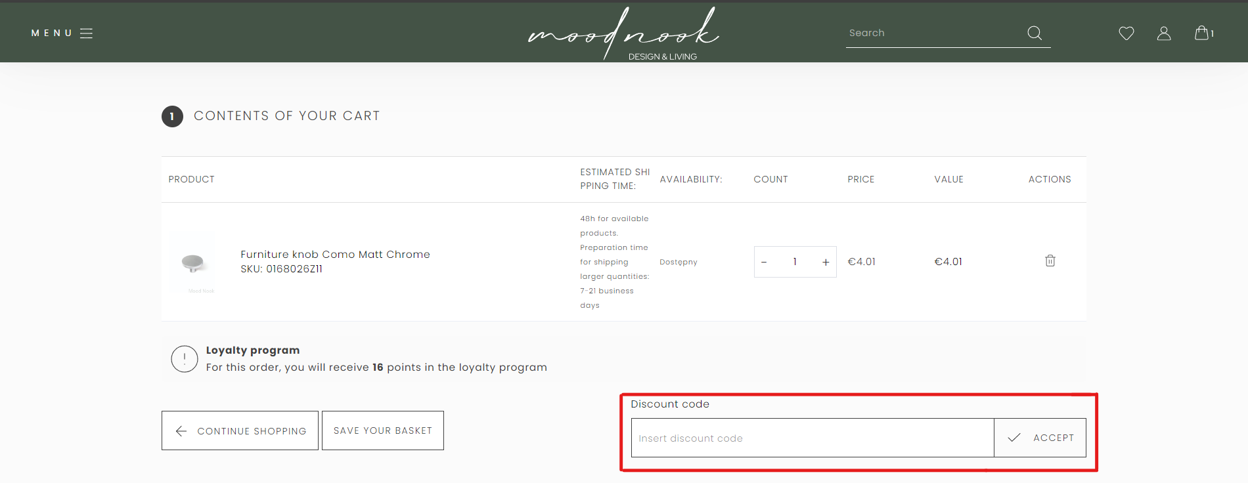Increase item count with plus button
1248x483 pixels.
click(x=825, y=262)
